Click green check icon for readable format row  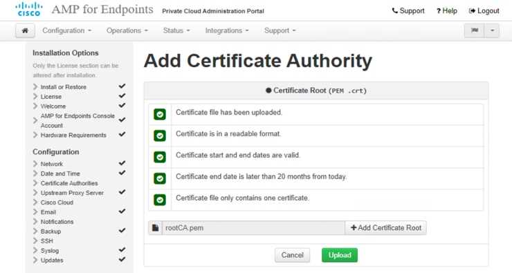click(160, 135)
